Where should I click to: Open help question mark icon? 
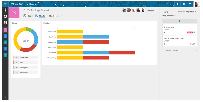[190, 4]
